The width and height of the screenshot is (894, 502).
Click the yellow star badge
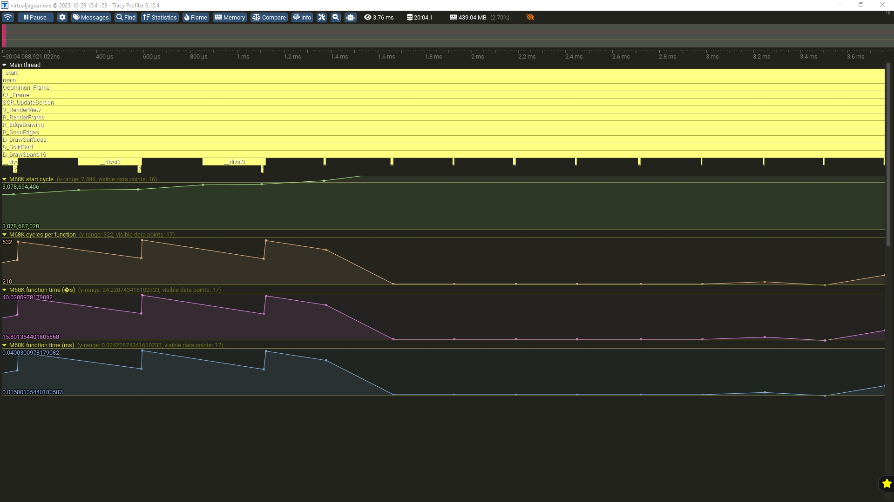pos(887,483)
